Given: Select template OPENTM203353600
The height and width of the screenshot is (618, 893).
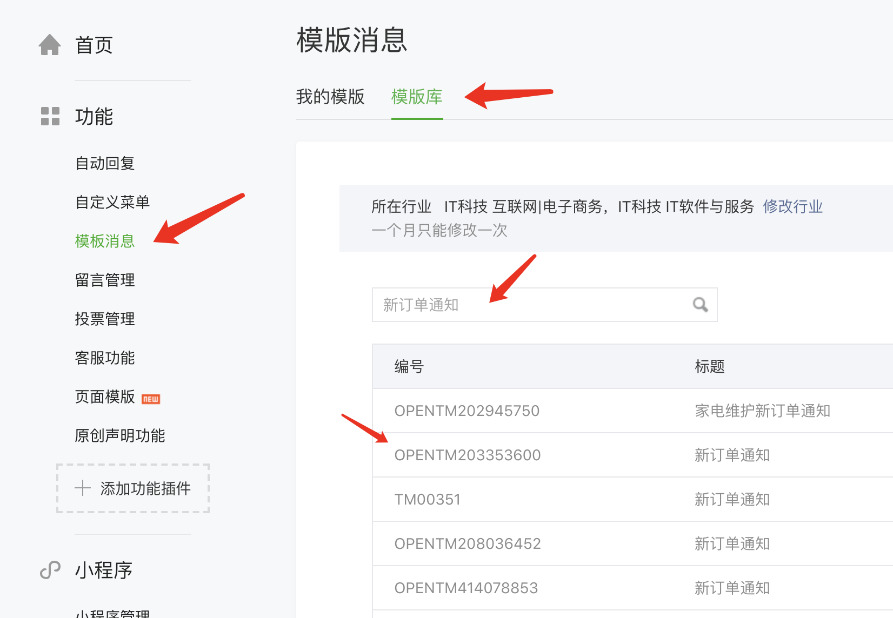Looking at the screenshot, I should [x=468, y=455].
